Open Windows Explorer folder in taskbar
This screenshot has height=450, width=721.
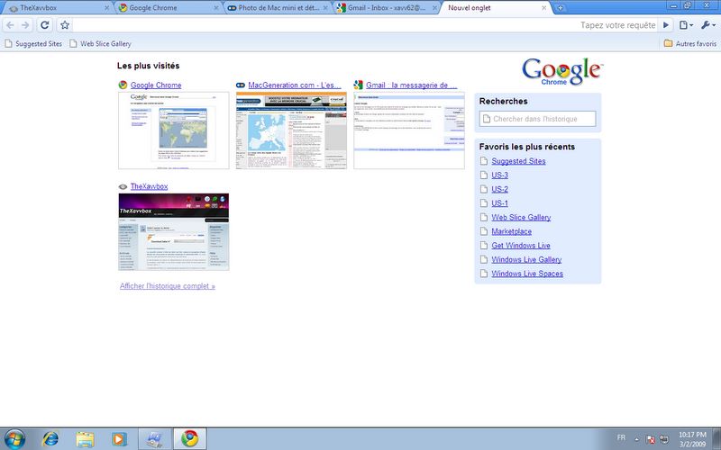85,439
